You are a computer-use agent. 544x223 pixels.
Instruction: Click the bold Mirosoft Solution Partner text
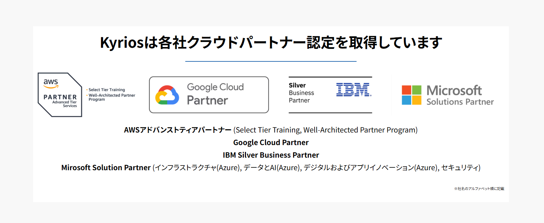coord(106,168)
